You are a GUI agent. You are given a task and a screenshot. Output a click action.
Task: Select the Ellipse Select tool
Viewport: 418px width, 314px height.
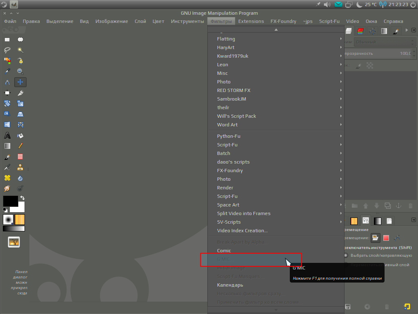point(20,40)
